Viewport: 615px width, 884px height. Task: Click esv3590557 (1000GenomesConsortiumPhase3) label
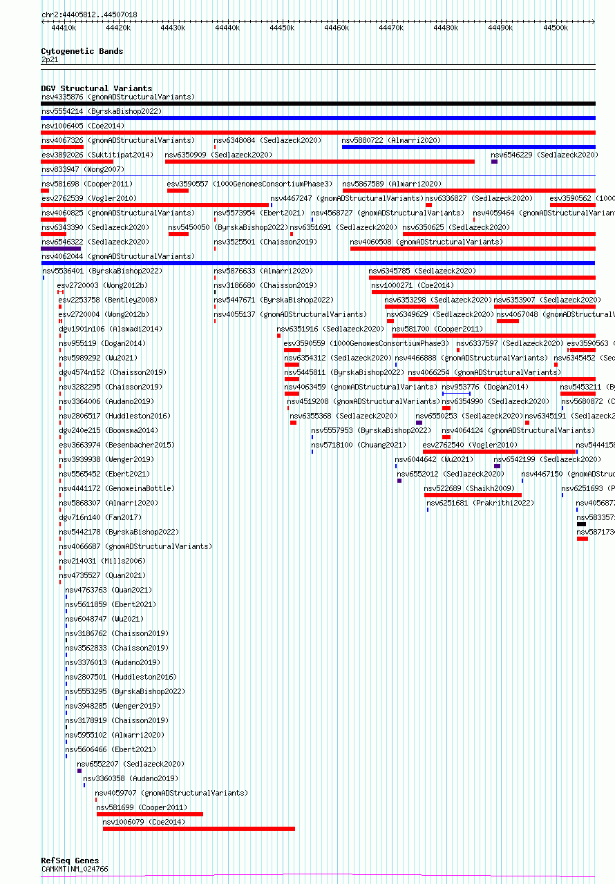[249, 184]
